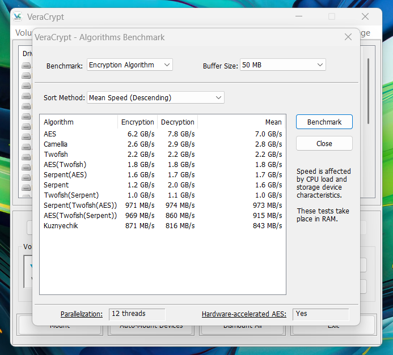The image size is (393, 355).
Task: Select the AES(Twofish) row
Action: (163, 165)
